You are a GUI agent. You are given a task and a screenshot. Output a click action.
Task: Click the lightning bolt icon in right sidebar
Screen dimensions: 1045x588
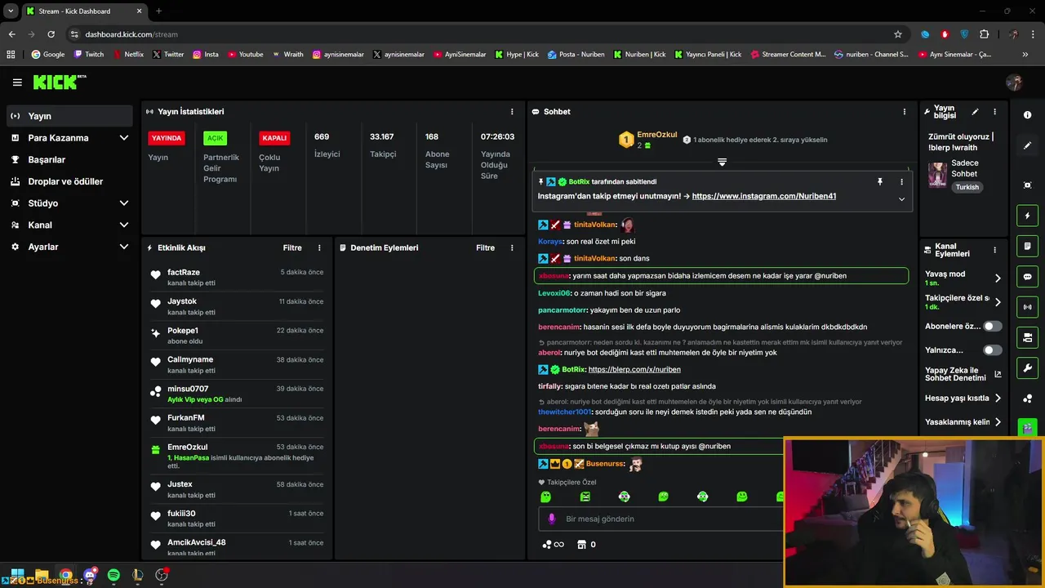(x=1027, y=216)
